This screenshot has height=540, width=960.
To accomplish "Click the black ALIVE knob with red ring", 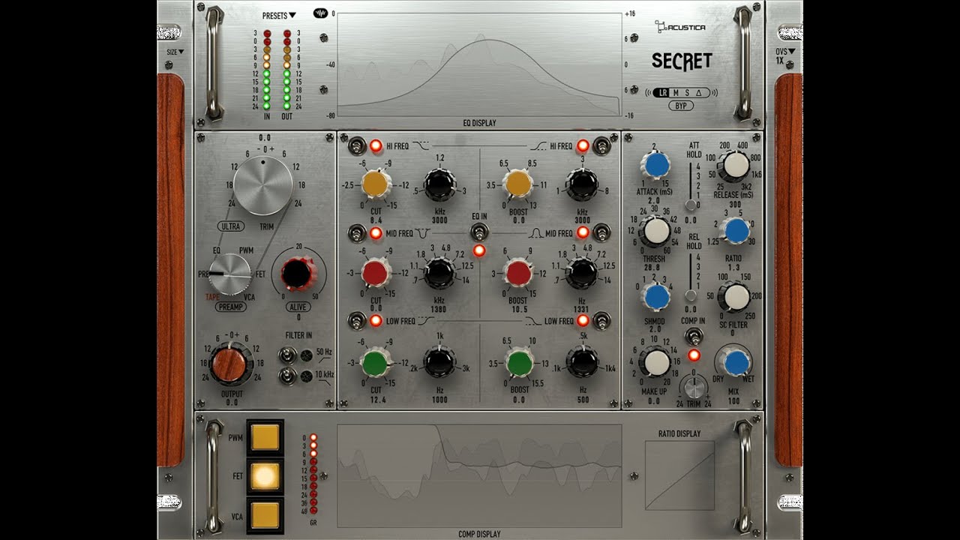I will [x=297, y=274].
